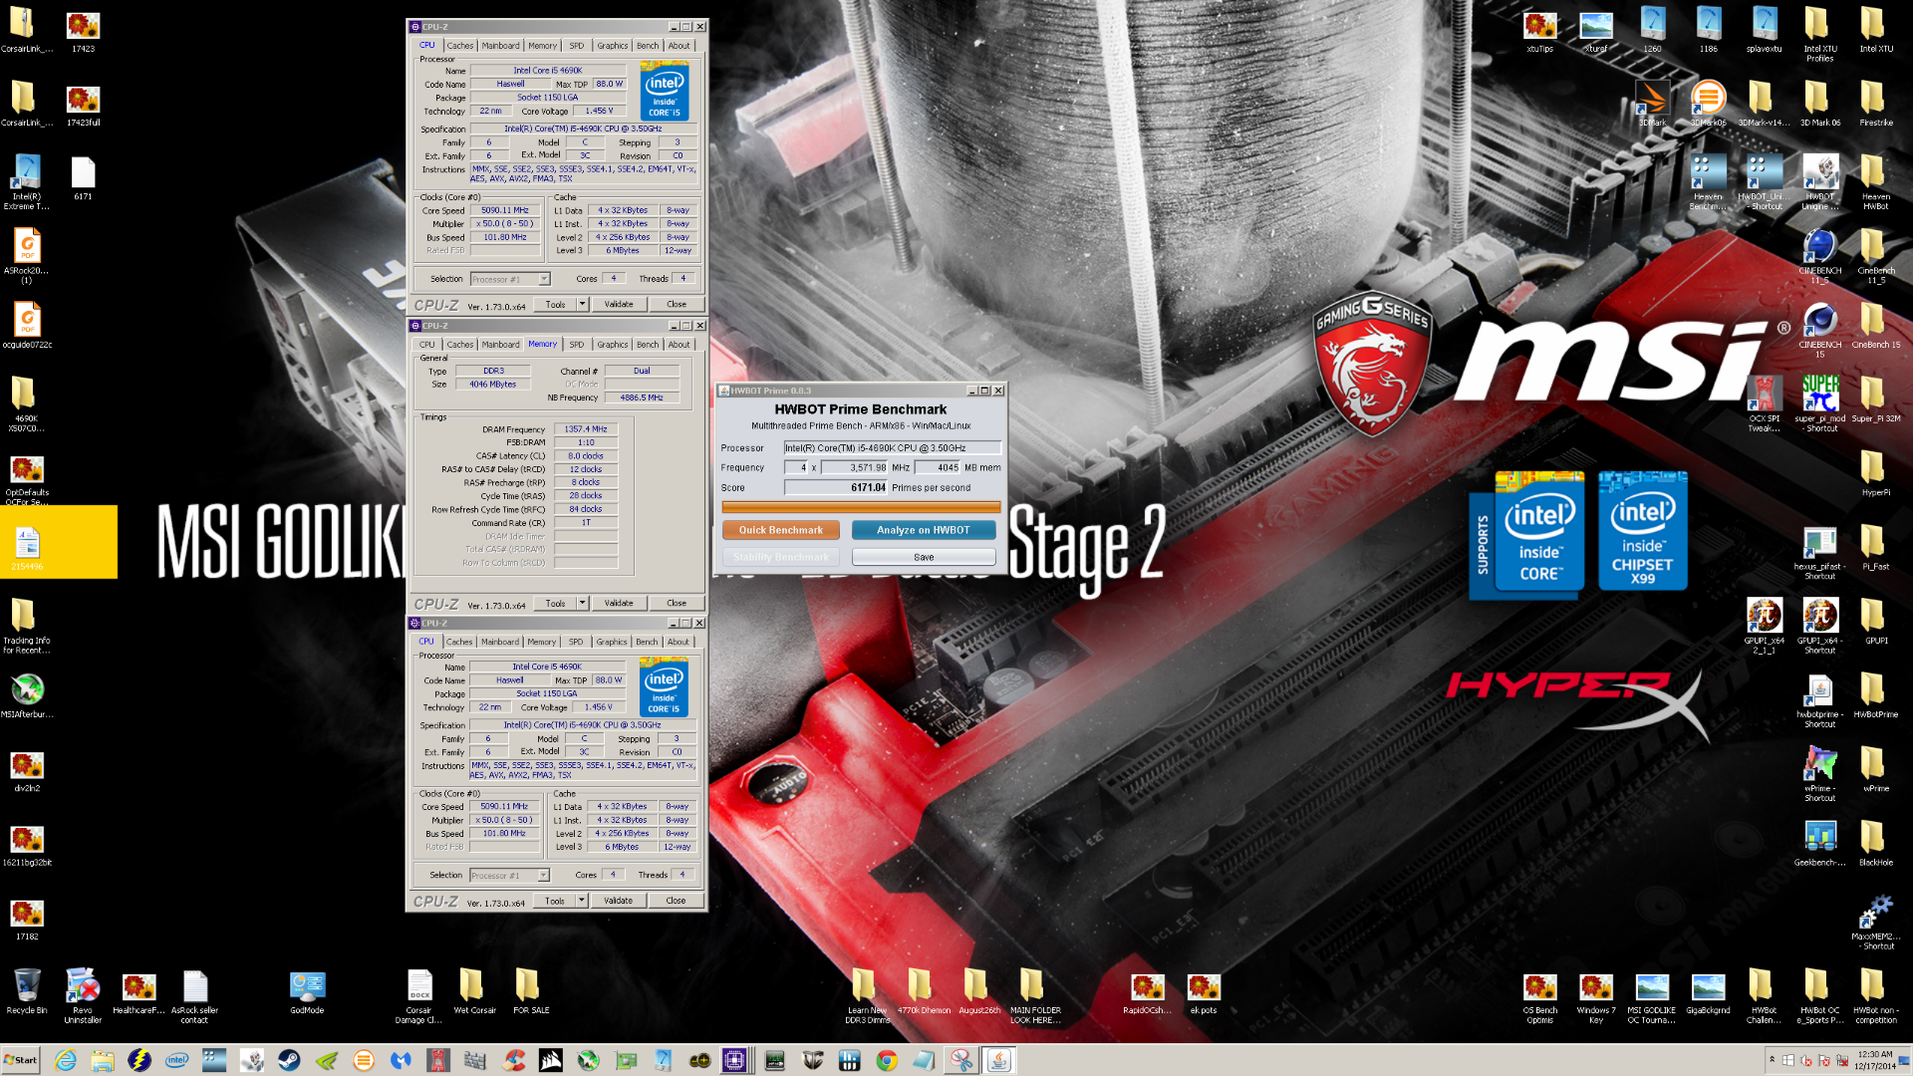Click the Processor field in HWBOT Prime

point(892,448)
